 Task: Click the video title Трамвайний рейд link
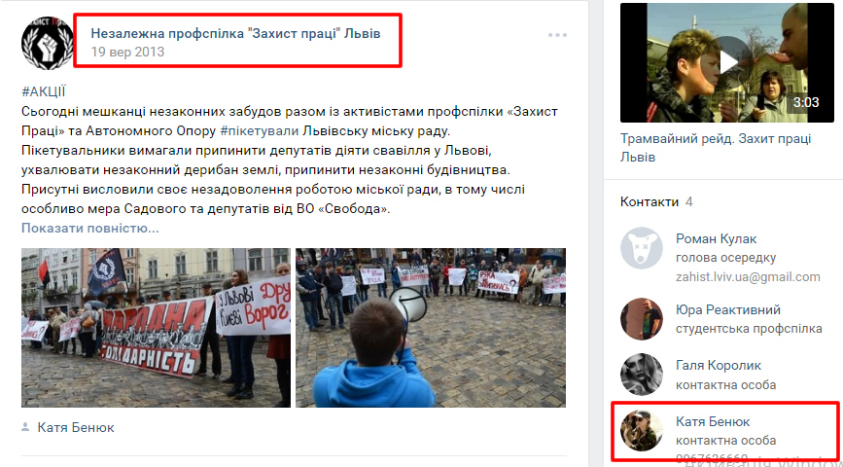coord(716,148)
